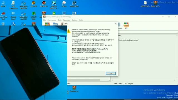Open Web Connection desktop shortcut
This screenshot has width=178, height=100.
[13, 5]
